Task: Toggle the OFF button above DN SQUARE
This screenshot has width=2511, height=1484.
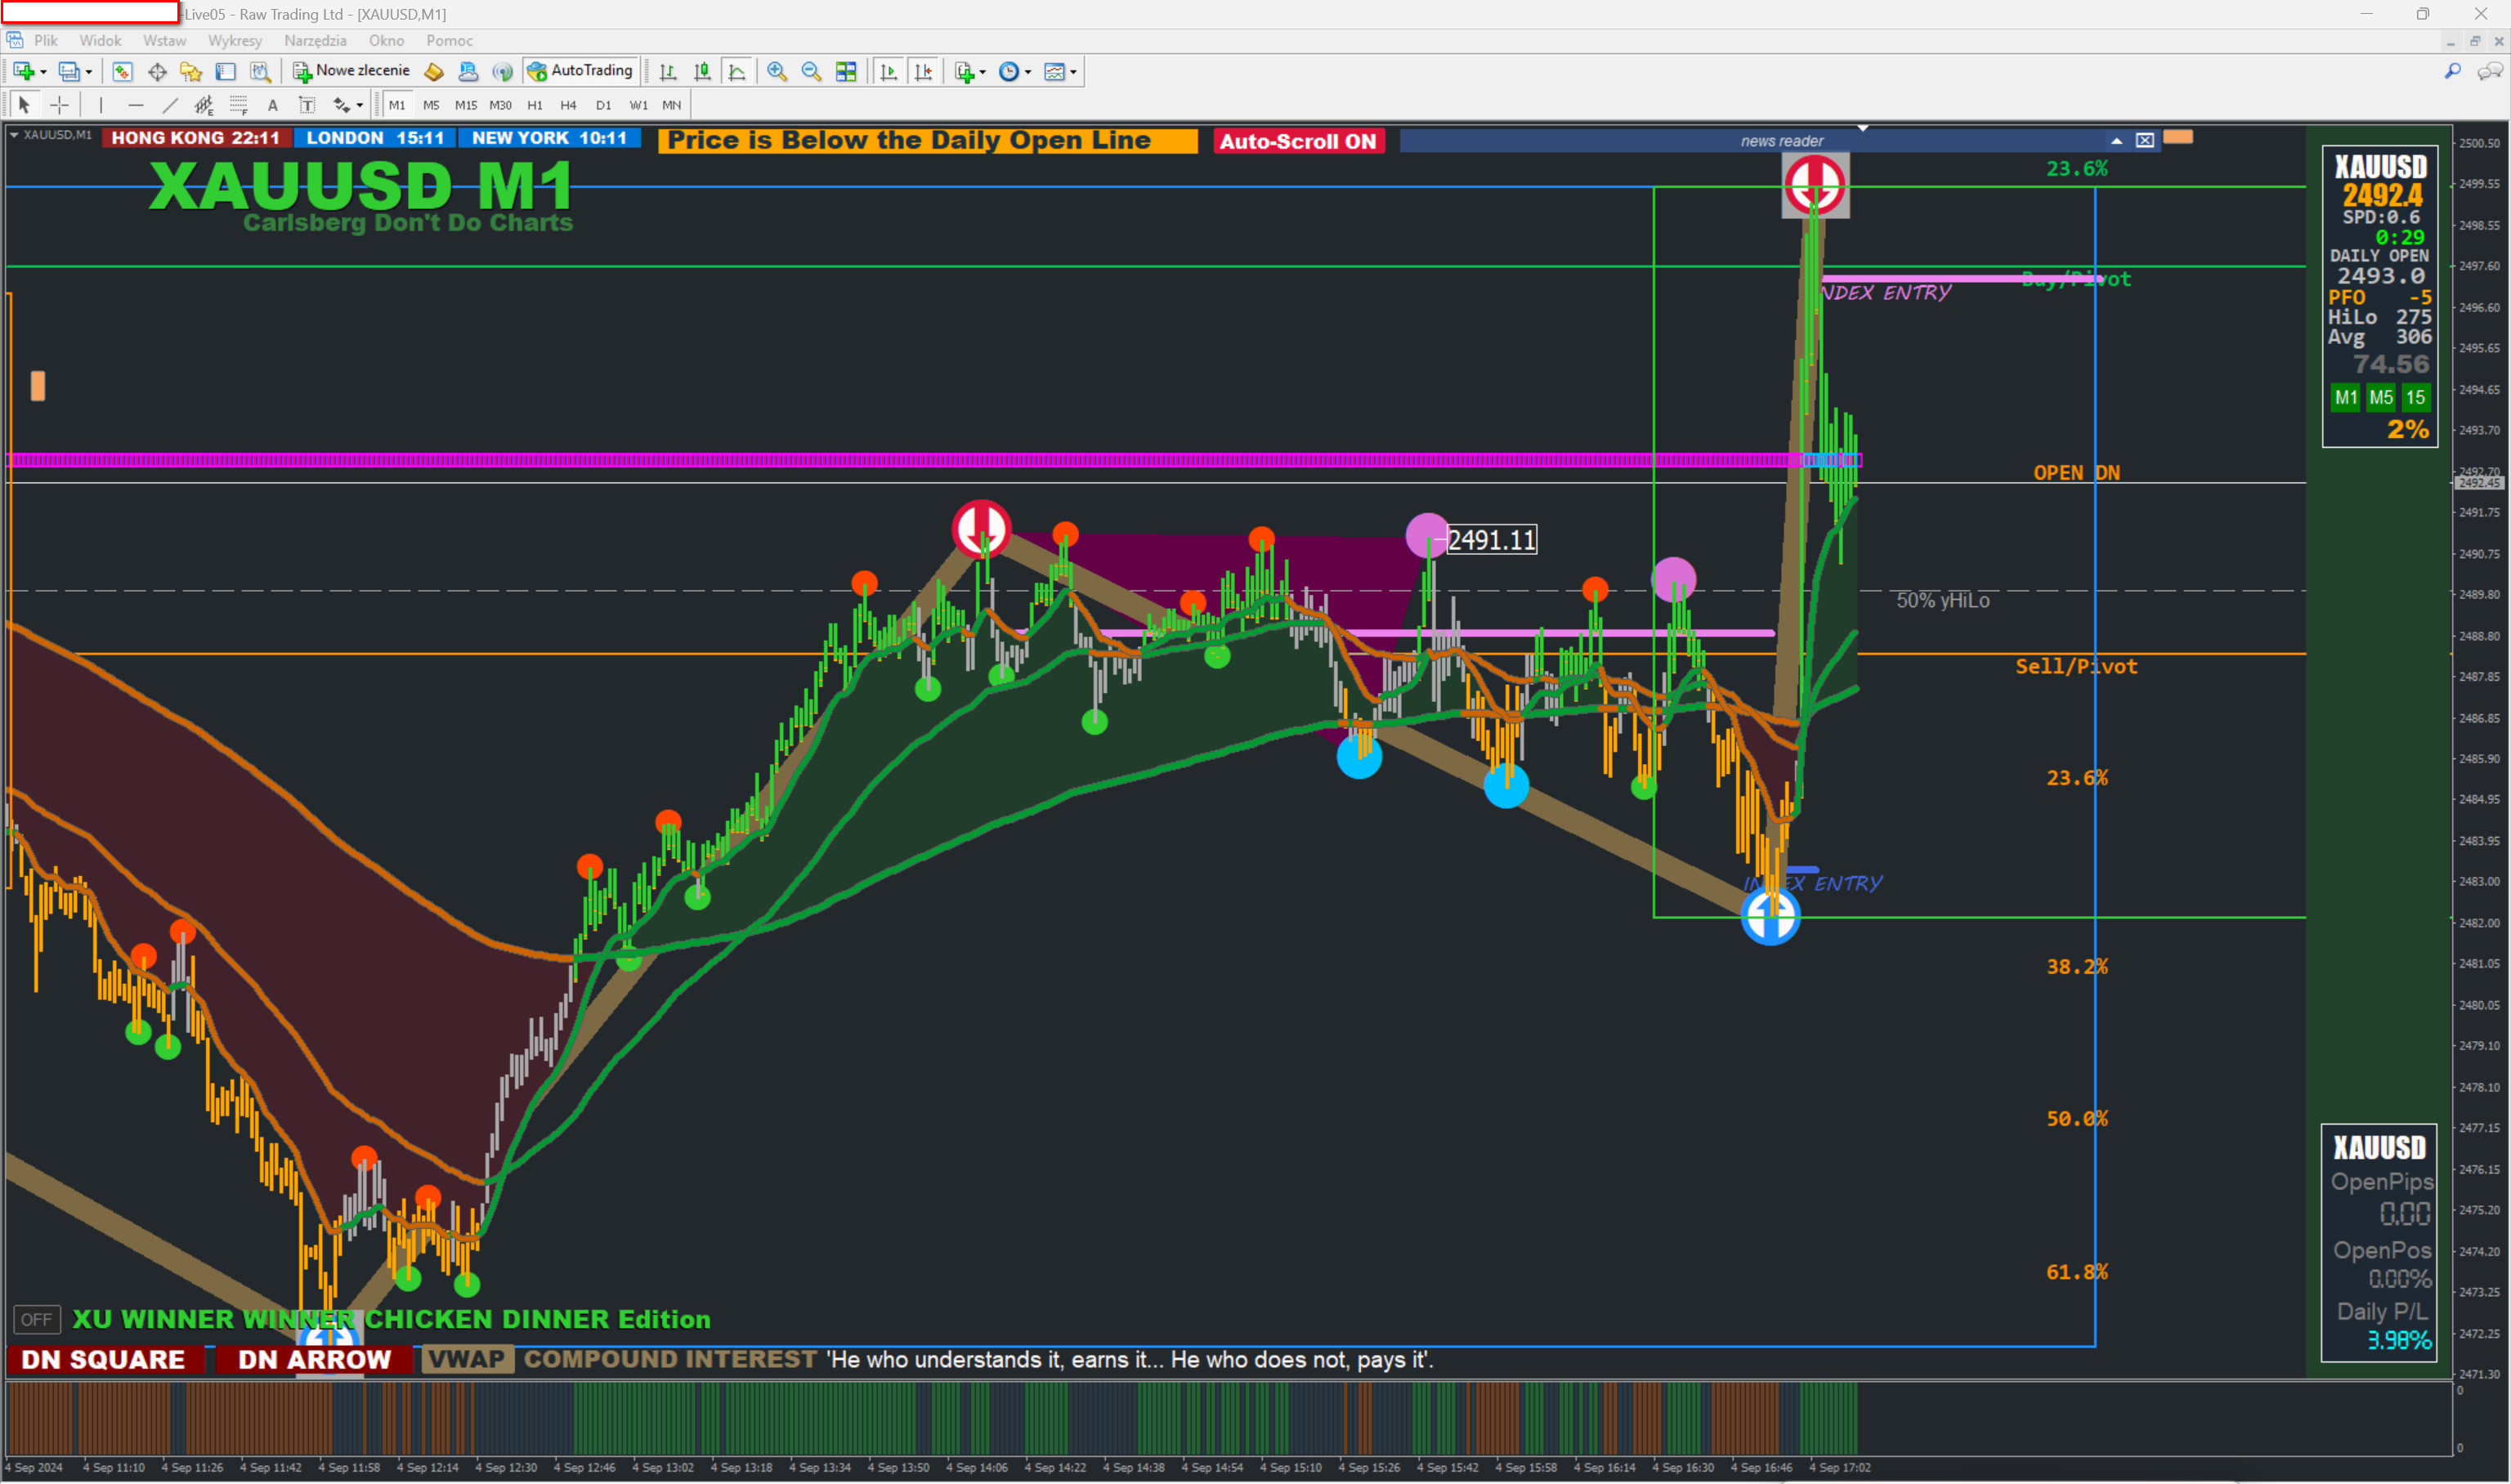Action: [37, 1319]
